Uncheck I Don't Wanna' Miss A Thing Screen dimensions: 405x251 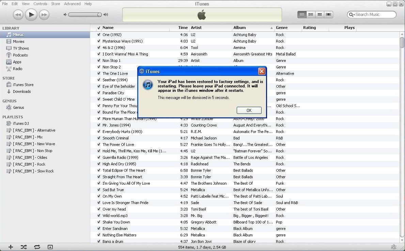click(99, 54)
